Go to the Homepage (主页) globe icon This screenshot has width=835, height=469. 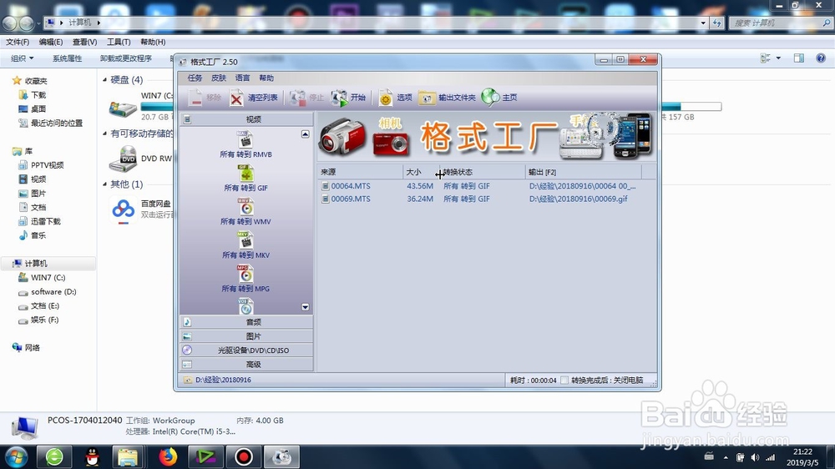click(490, 98)
